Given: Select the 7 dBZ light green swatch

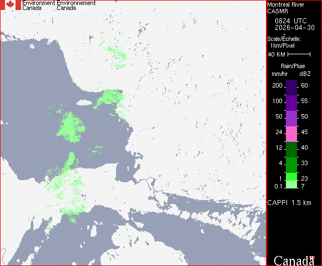Looking at the screenshot, I should pyautogui.click(x=291, y=185).
